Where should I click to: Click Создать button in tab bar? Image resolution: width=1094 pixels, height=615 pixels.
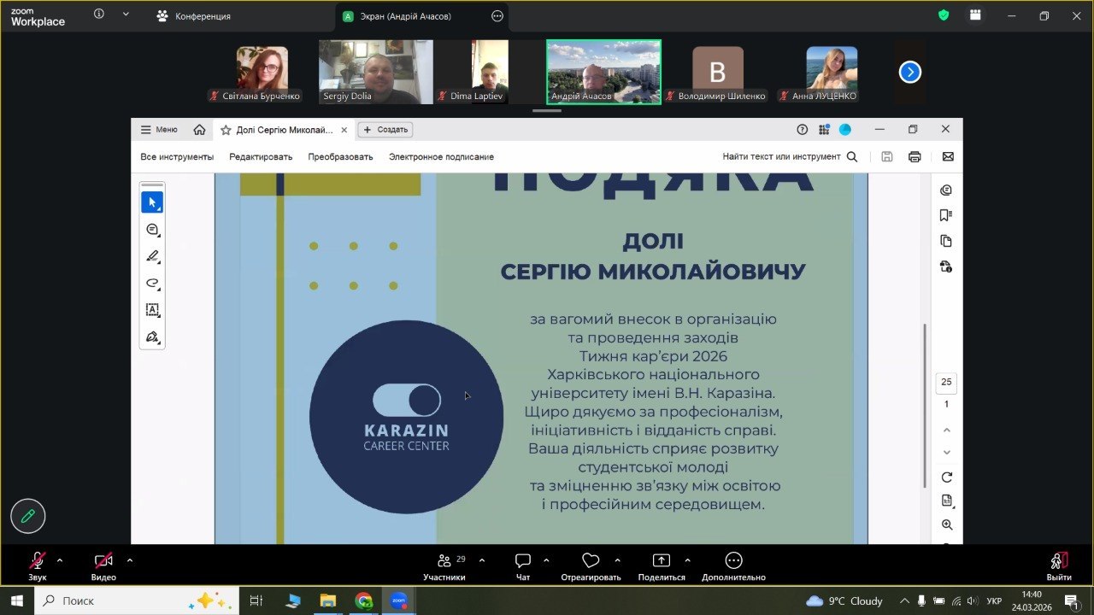(385, 130)
